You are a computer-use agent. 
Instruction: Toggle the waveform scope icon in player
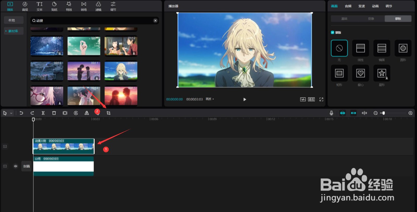point(303,99)
